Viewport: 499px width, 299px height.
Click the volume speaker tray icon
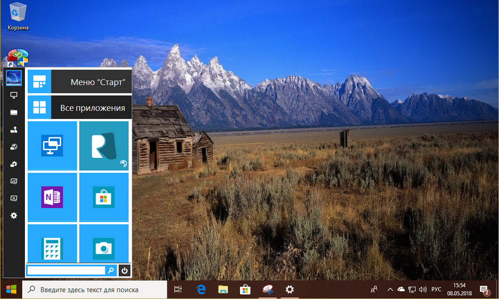tap(422, 290)
